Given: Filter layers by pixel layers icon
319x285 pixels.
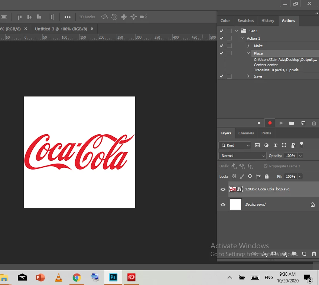Looking at the screenshot, I should tap(257, 145).
